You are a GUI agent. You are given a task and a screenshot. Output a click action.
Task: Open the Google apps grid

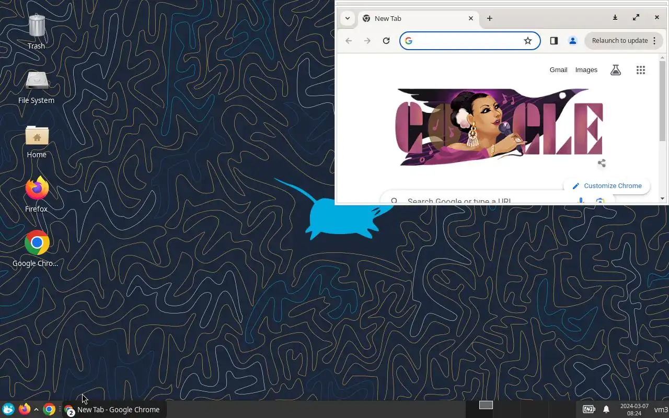(641, 70)
